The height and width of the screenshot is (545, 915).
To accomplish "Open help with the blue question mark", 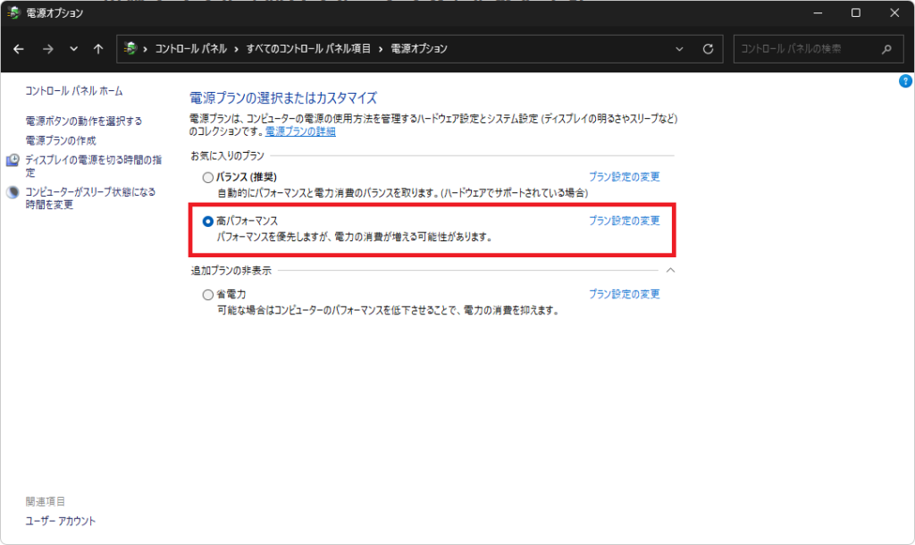I will coord(904,81).
